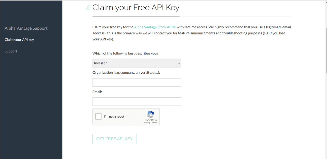This screenshot has height=159, width=327.
Task: Expand the Investor combo box chevron
Action: (x=179, y=63)
